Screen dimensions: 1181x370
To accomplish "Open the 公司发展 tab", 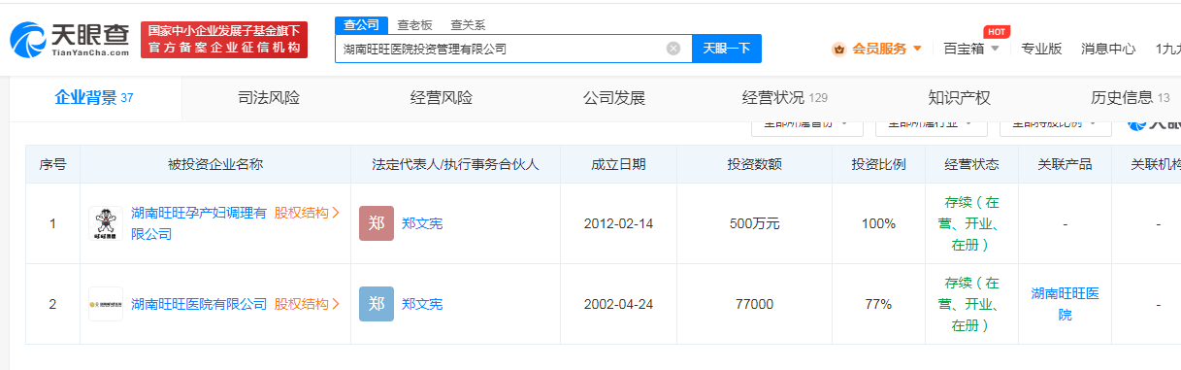I will 613,97.
